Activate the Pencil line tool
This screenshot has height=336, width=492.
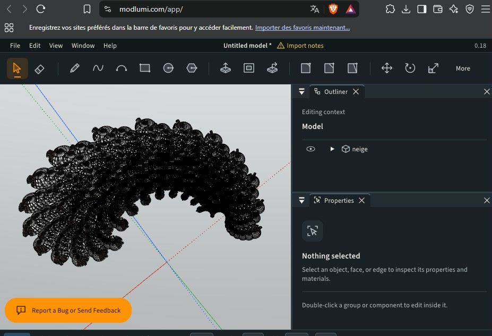tap(75, 68)
